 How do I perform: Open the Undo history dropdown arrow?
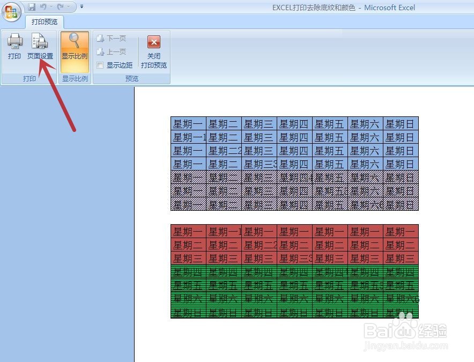tap(51, 6)
